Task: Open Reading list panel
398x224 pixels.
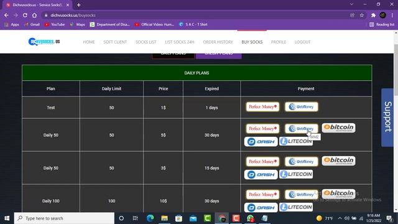Action: tap(382, 24)
